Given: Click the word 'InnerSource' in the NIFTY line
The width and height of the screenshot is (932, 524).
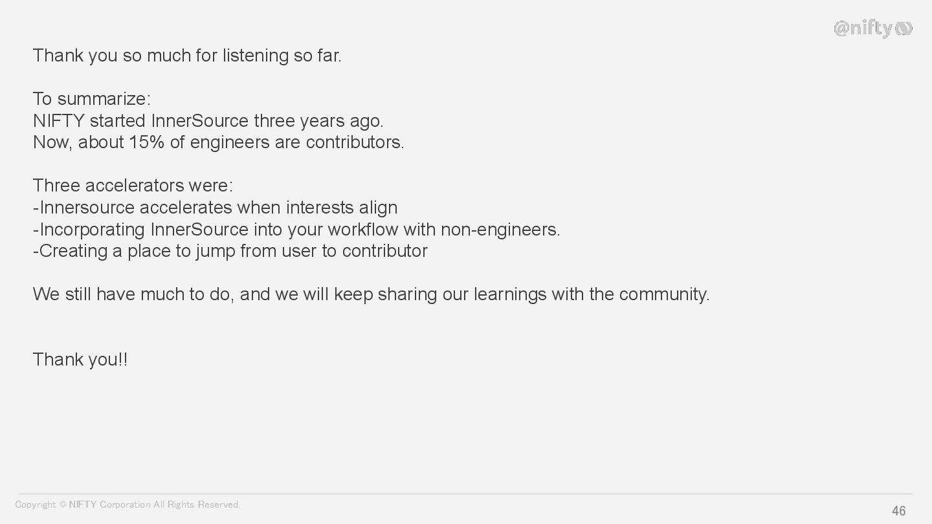Looking at the screenshot, I should [x=200, y=121].
